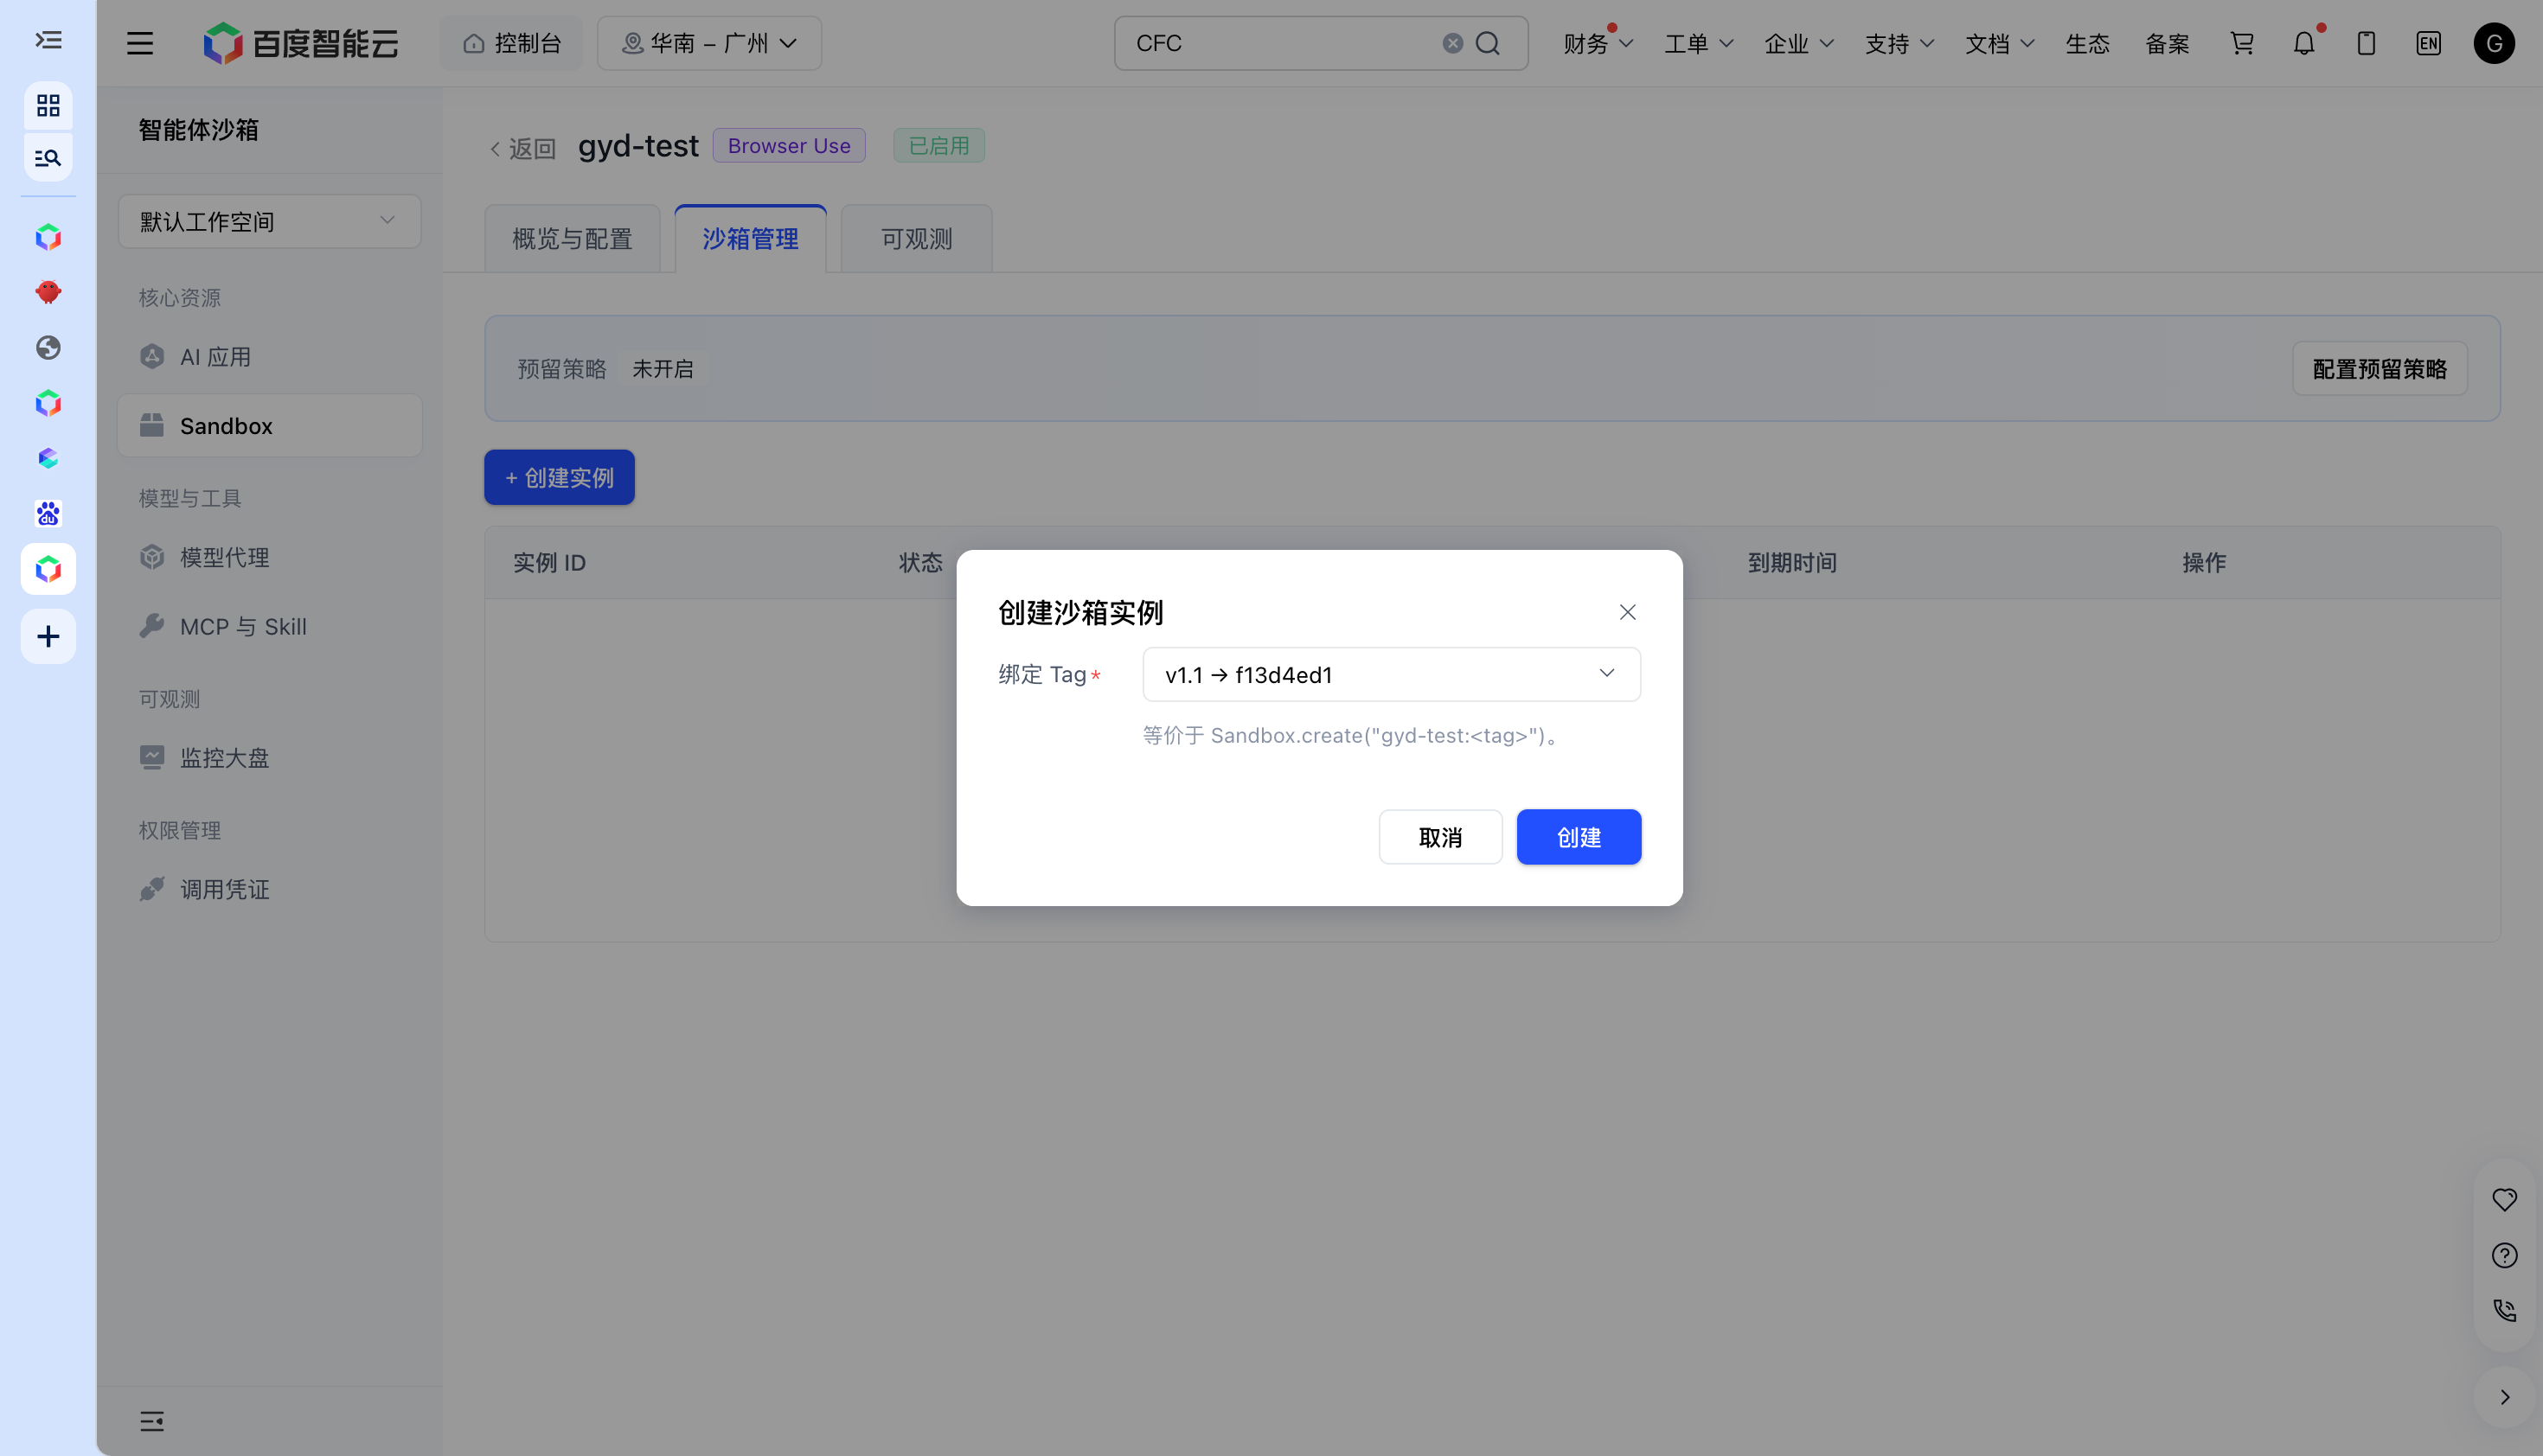
Task: Expand the 文档 menu
Action: (1999, 43)
